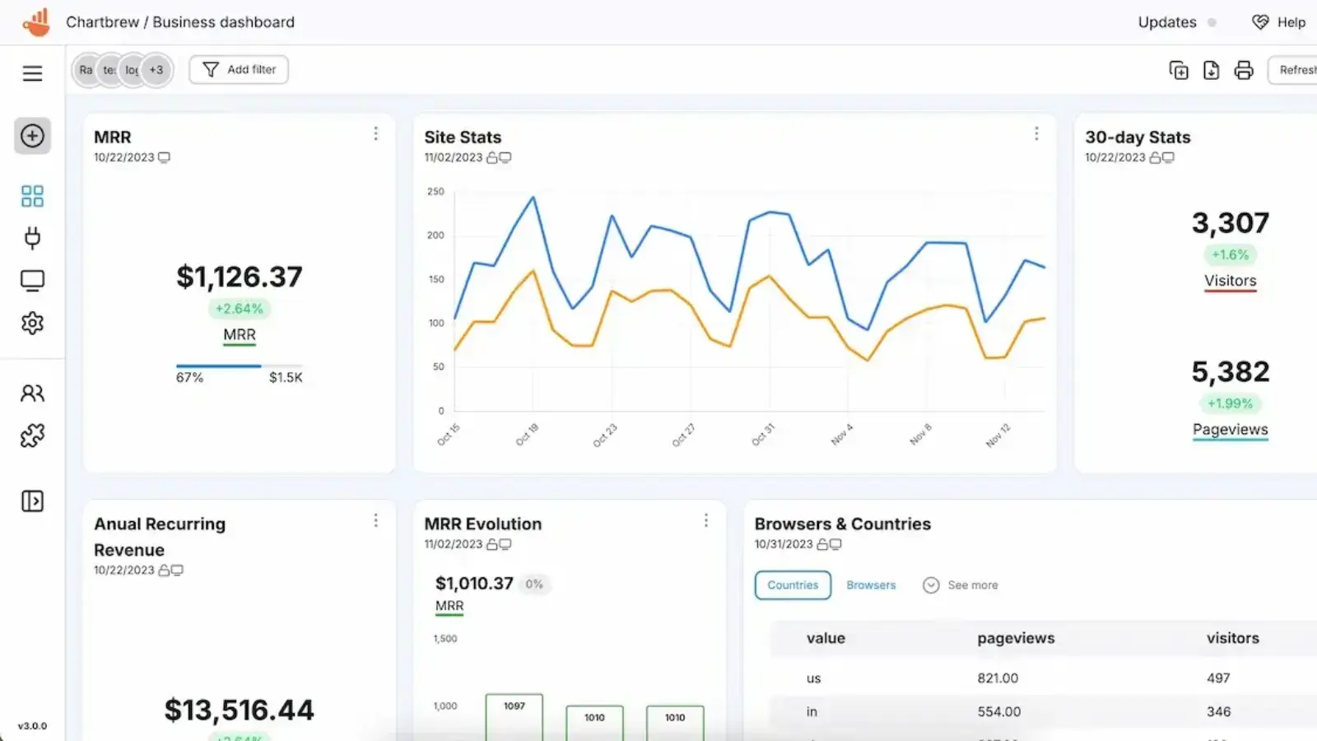
Task: Open the hamburger menu at top left
Action: [x=32, y=72]
